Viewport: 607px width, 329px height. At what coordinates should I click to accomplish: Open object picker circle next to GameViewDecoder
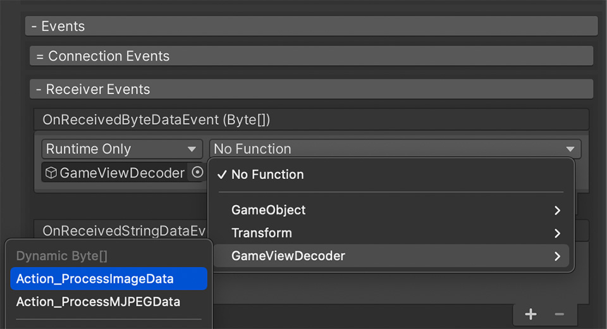coord(197,172)
